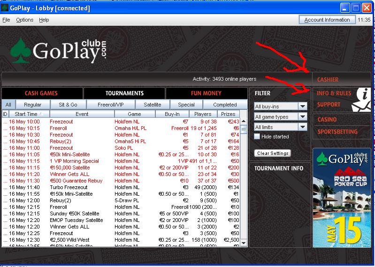Sort by the Players column header
Screen dimensions: 375x267
(x=203, y=114)
